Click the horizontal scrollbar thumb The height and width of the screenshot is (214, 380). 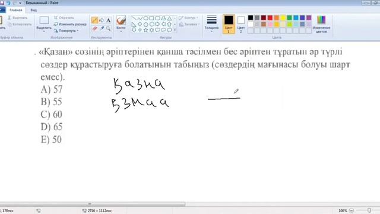pos(93,204)
